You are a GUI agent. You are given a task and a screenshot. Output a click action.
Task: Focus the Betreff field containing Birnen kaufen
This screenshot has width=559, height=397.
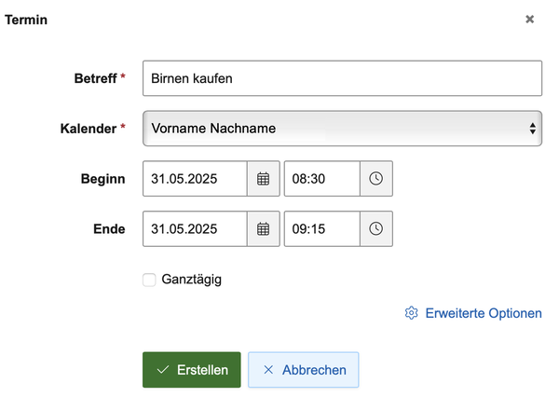pos(342,78)
